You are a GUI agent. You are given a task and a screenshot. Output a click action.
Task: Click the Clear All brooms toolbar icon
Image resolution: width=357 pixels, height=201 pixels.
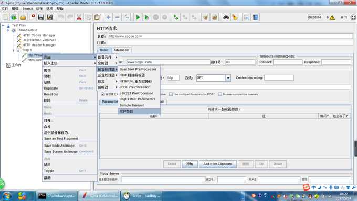click(215, 17)
